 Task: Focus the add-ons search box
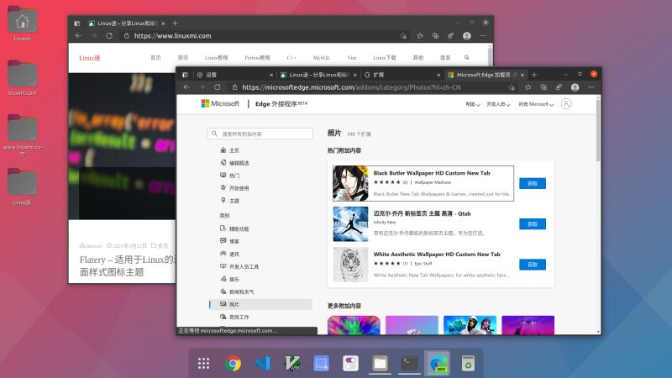(x=260, y=134)
